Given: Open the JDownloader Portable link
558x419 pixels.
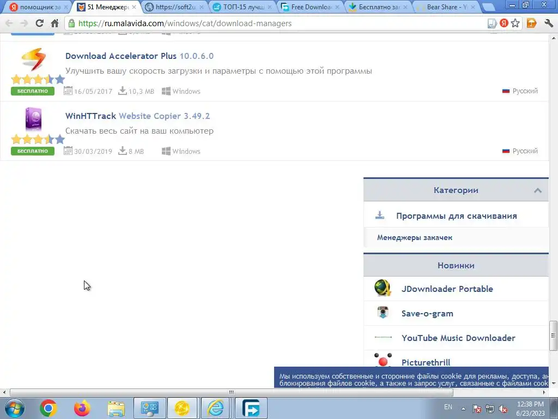Looking at the screenshot, I should pyautogui.click(x=447, y=289).
